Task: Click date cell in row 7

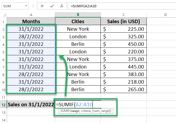Action: tap(31, 67)
